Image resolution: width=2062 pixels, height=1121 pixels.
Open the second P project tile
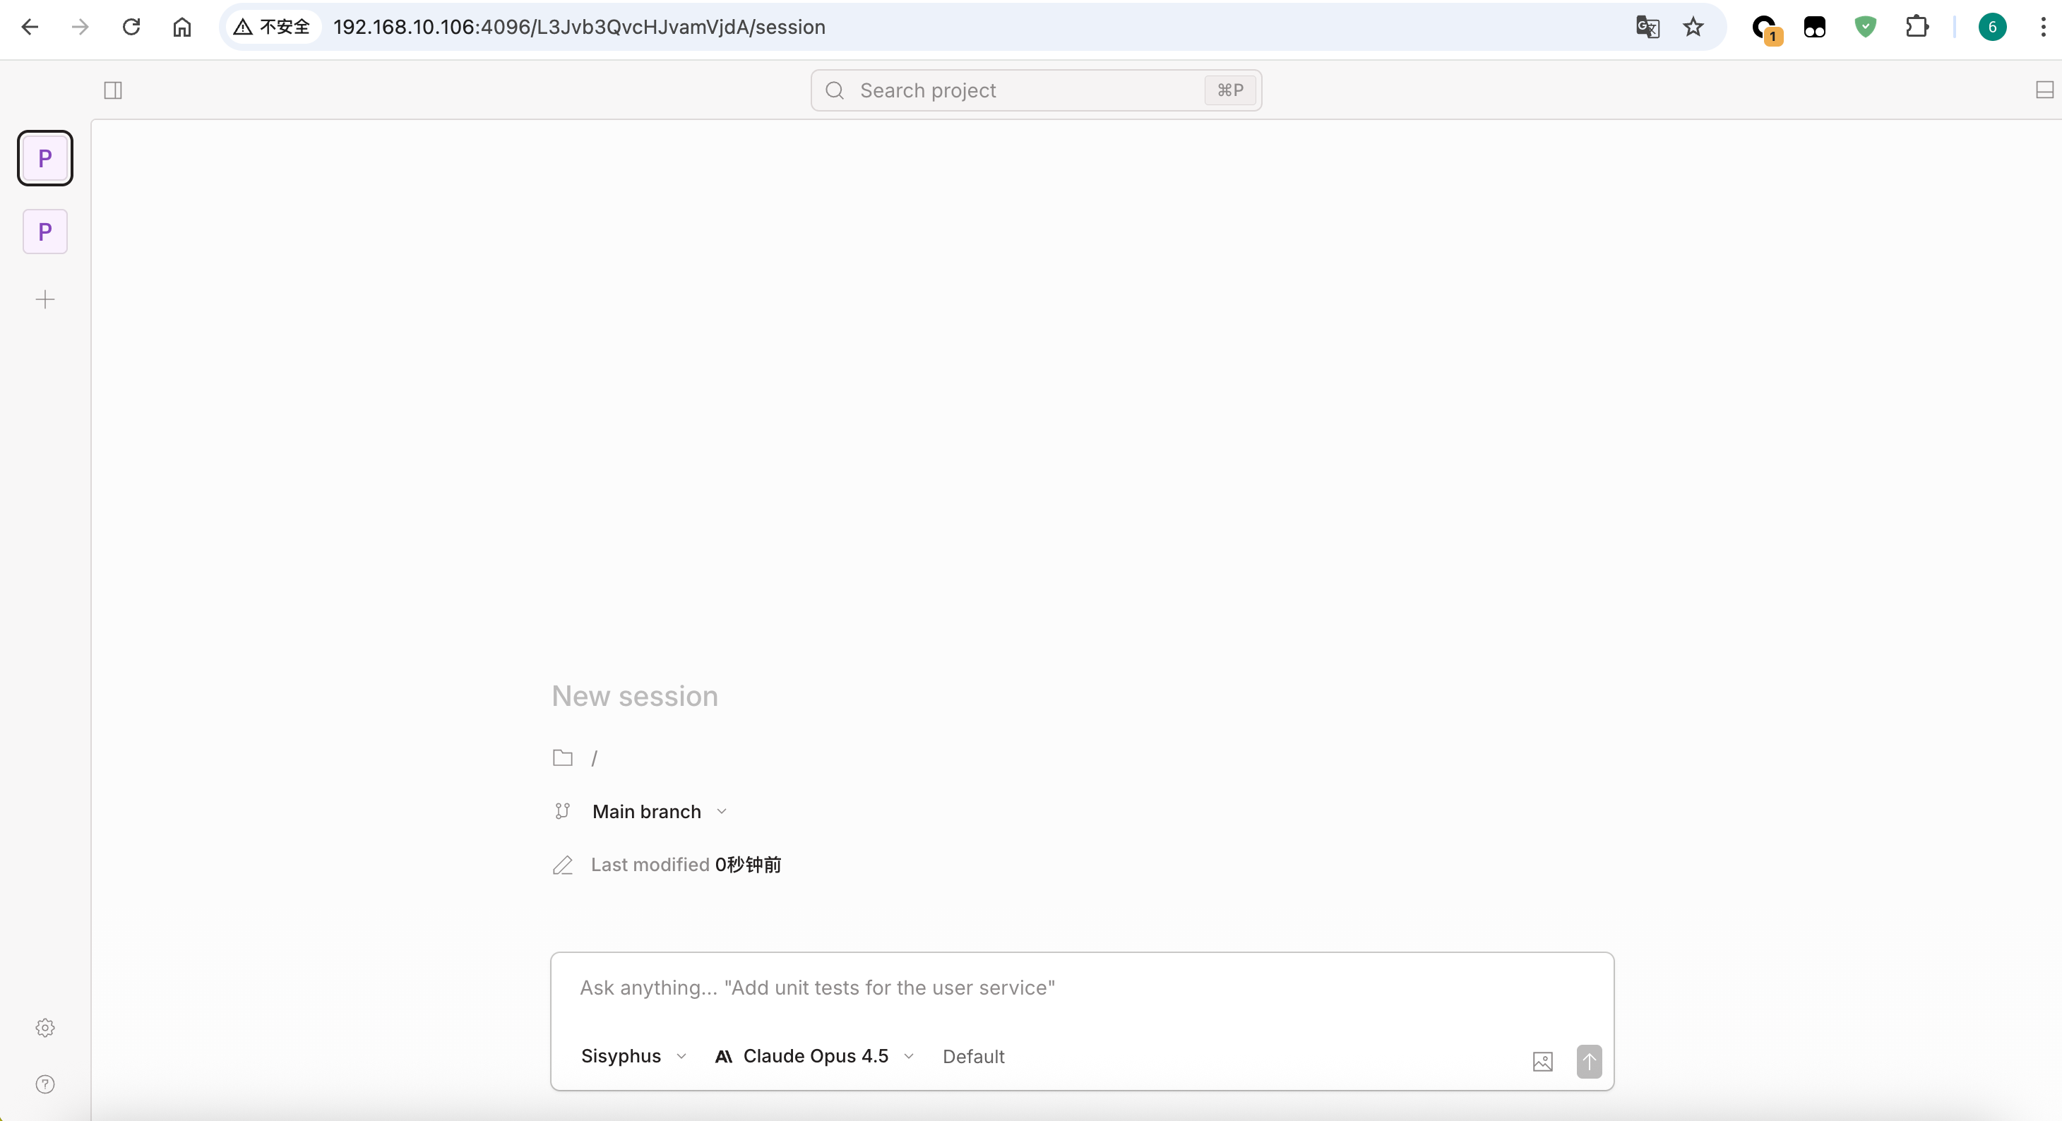(x=44, y=232)
